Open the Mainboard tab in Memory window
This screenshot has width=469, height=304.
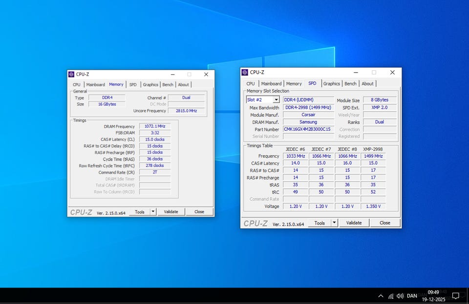(x=95, y=84)
